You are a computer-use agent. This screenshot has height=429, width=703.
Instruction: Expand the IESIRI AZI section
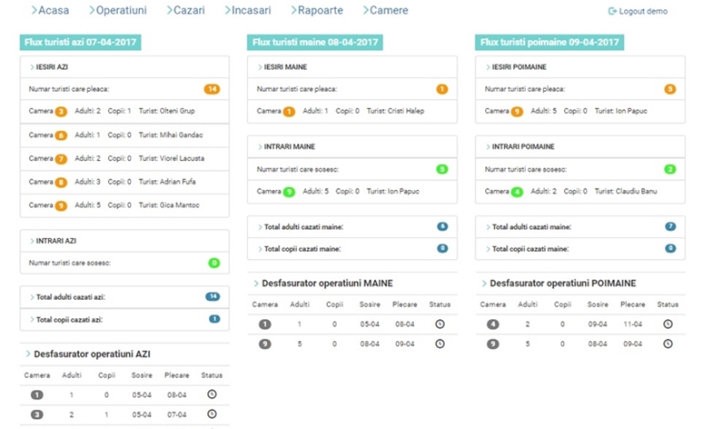pos(54,66)
